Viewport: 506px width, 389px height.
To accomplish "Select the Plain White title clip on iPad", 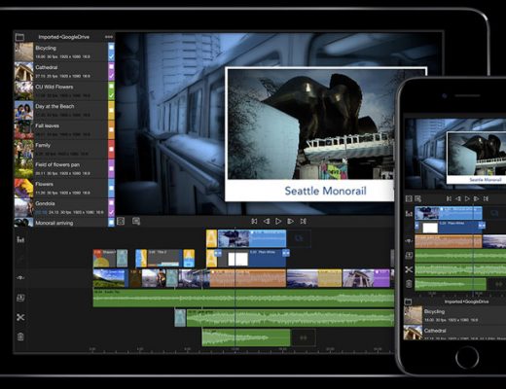I will point(252,259).
